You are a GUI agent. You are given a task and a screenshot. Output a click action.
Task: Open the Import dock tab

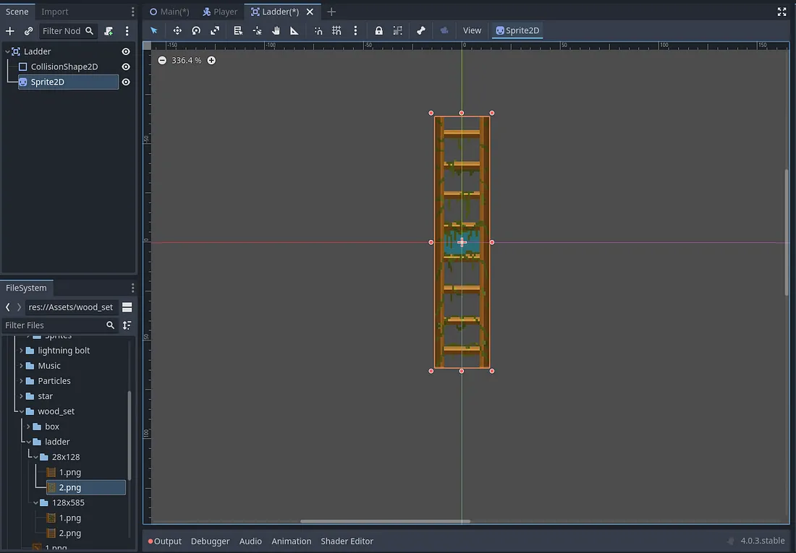click(55, 12)
